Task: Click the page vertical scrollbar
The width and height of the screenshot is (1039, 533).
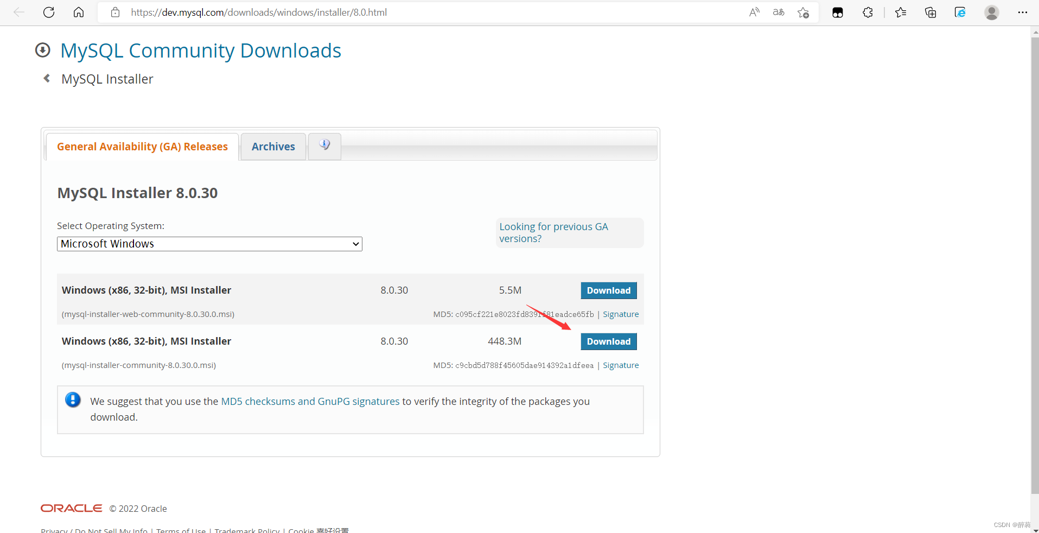Action: pos(1035,265)
